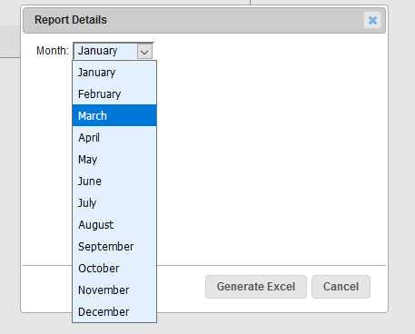Select April as the month
The height and width of the screenshot is (334, 415).
114,138
